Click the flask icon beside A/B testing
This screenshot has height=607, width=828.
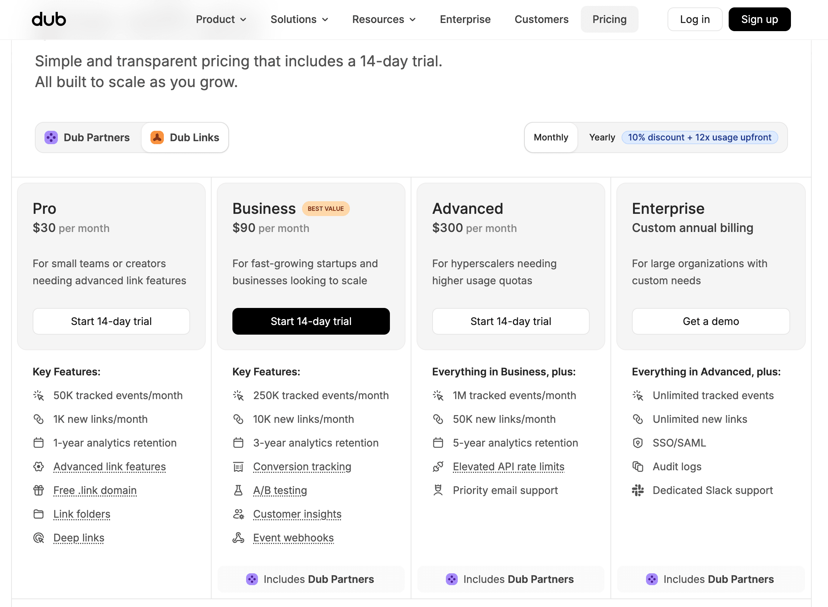point(238,490)
